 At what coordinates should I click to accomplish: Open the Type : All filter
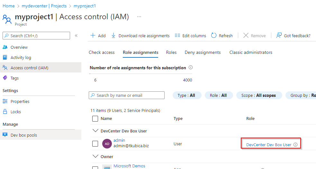pos(187,95)
